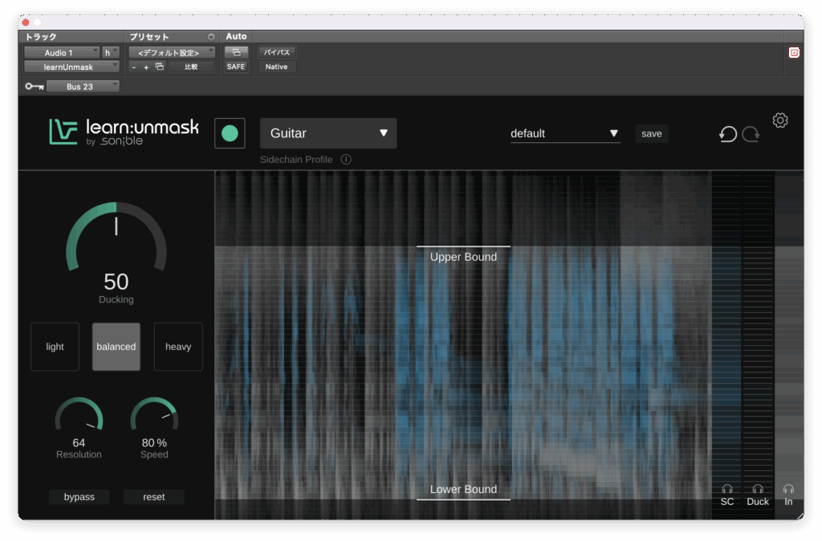Open the Guitar sidechain profile dropdown
822x541 pixels.
click(x=328, y=133)
